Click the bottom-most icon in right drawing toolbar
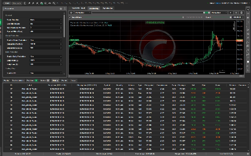The image size is (251, 156). point(248,70)
